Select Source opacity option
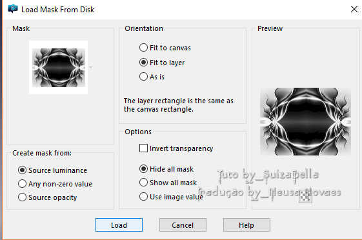 [x=22, y=197]
